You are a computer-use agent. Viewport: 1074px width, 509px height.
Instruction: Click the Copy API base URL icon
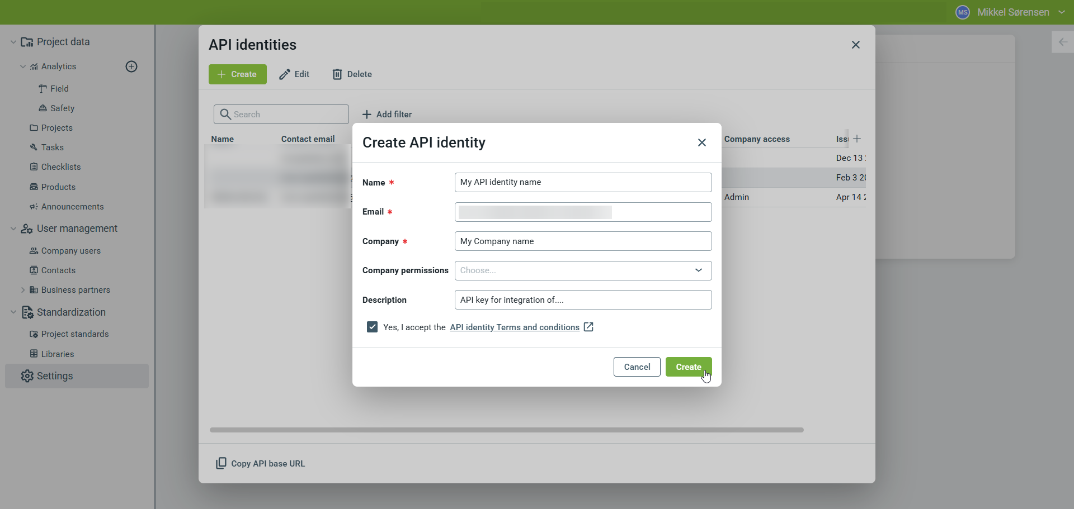[x=221, y=463]
